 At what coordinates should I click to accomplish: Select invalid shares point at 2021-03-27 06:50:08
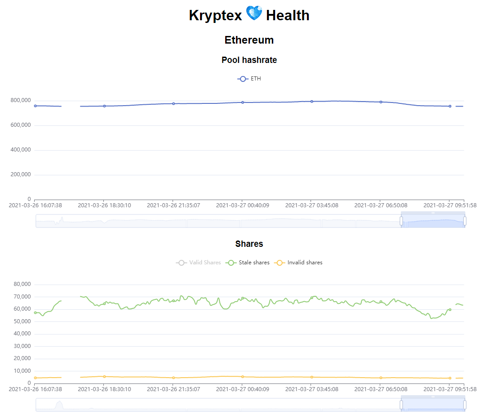pos(381,378)
